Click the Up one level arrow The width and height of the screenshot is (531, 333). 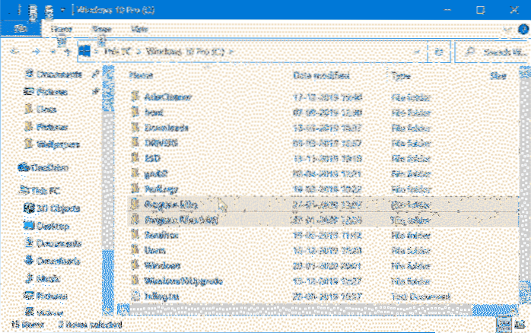point(68,52)
